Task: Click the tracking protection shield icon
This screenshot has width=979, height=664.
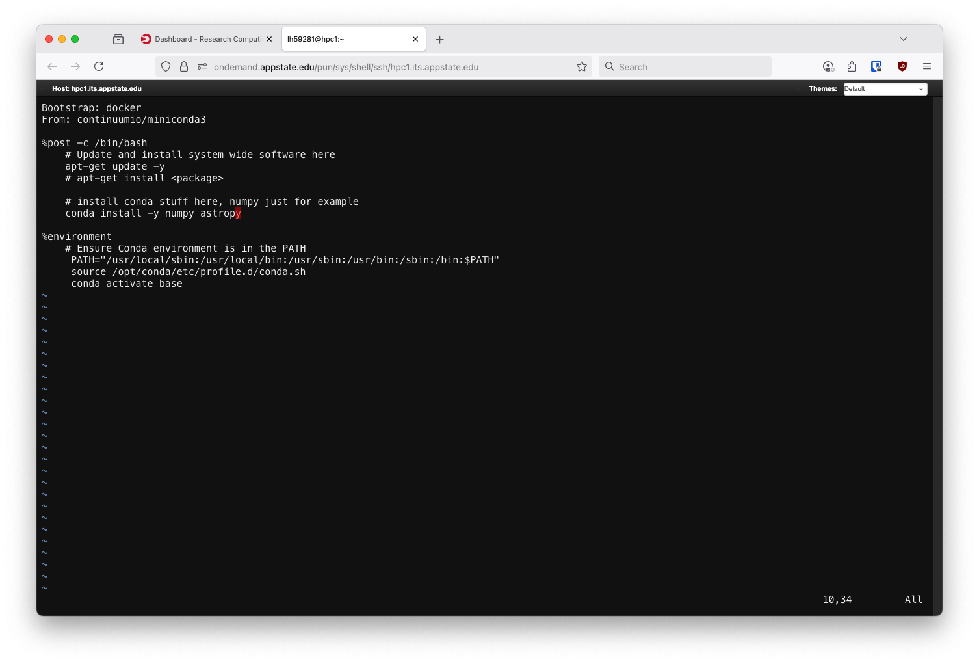Action: pyautogui.click(x=166, y=66)
